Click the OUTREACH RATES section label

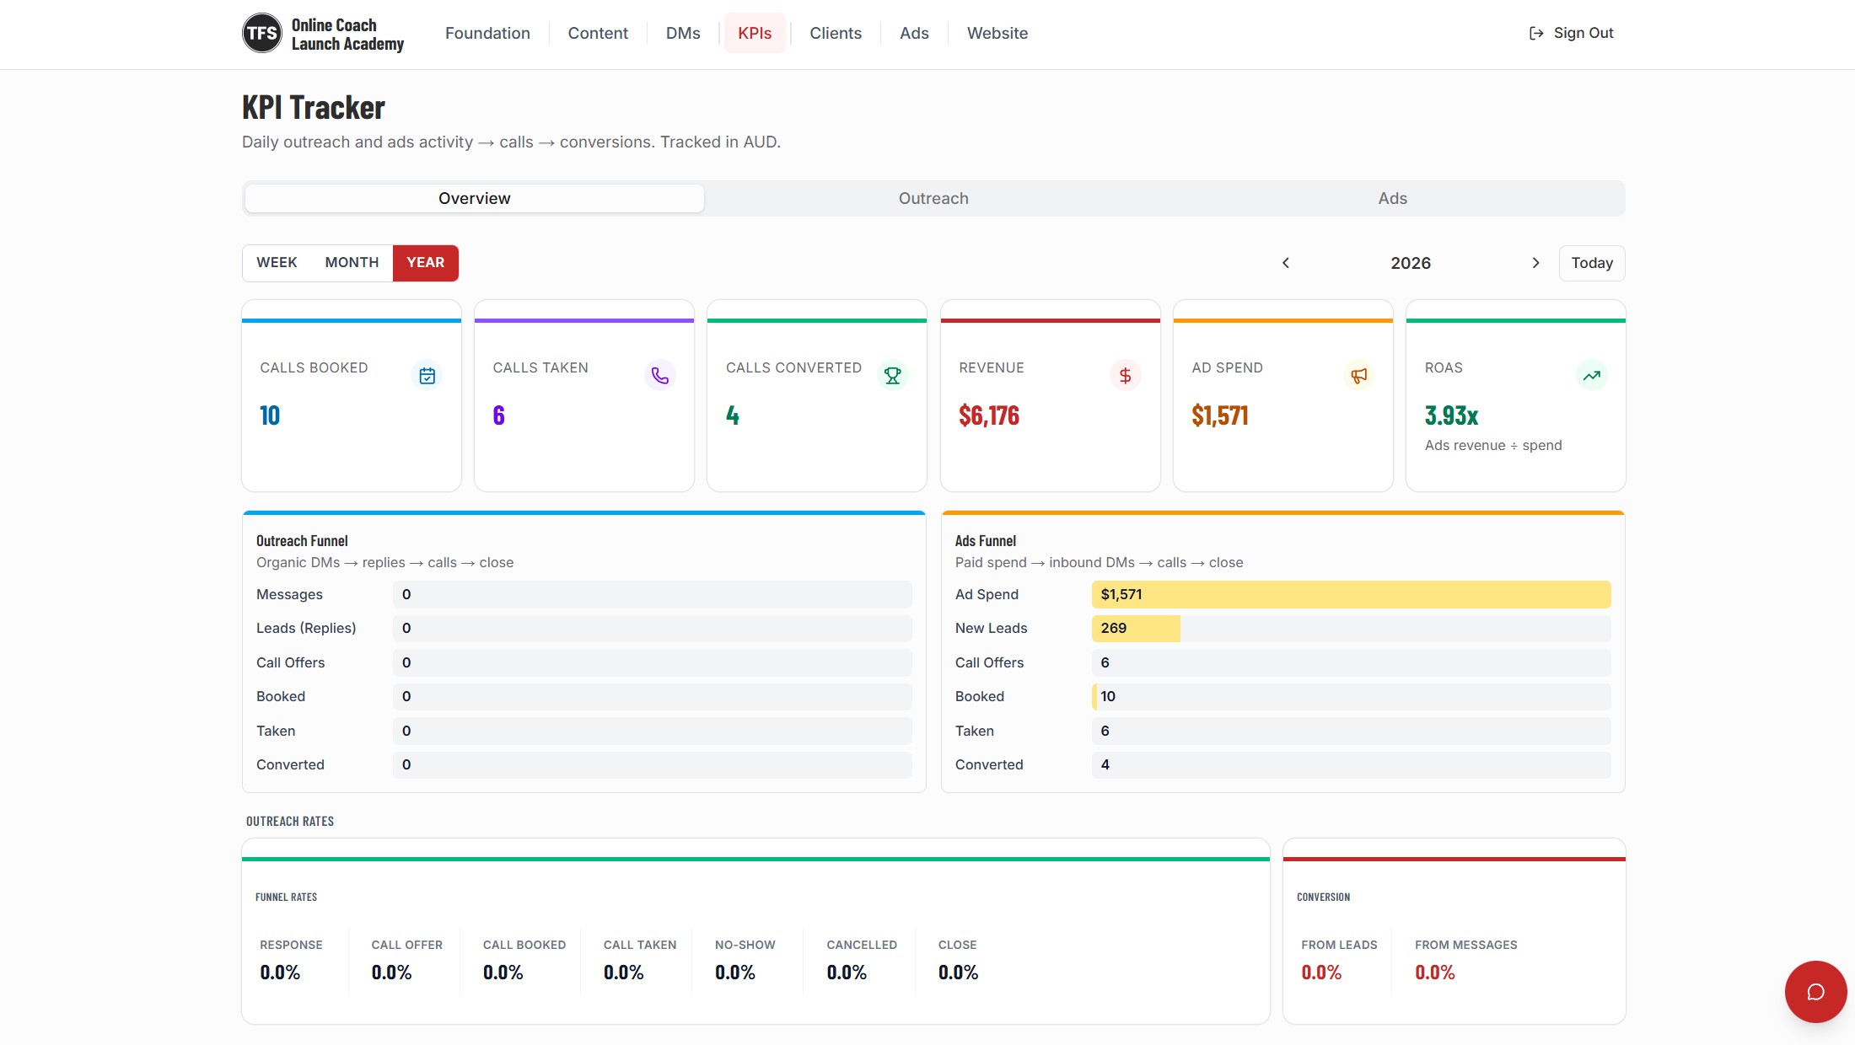tap(290, 822)
